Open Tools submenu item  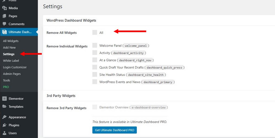(x=7, y=80)
